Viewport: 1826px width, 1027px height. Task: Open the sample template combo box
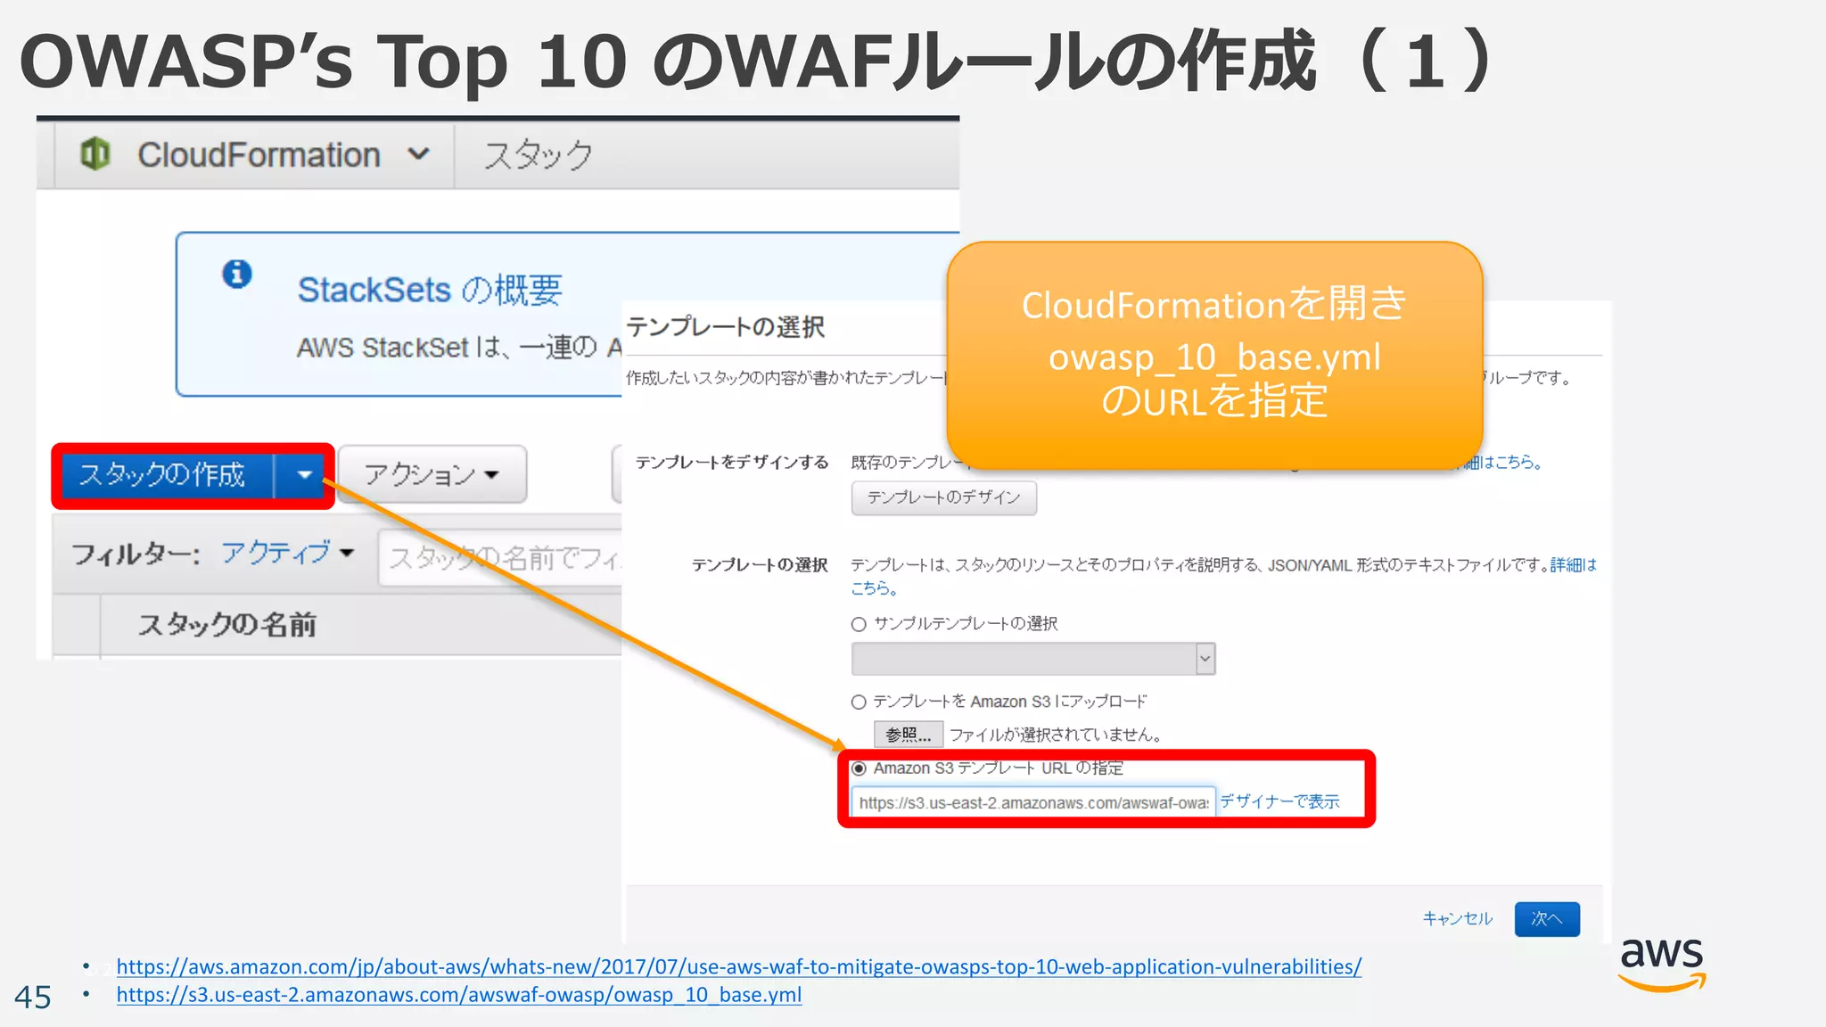pyautogui.click(x=1033, y=659)
